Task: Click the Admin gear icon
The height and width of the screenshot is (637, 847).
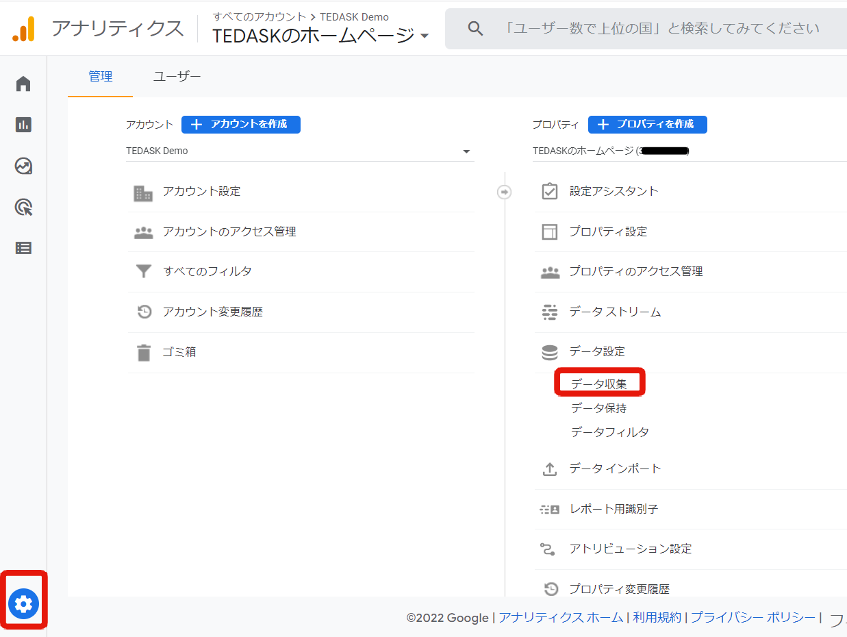Action: 23,604
